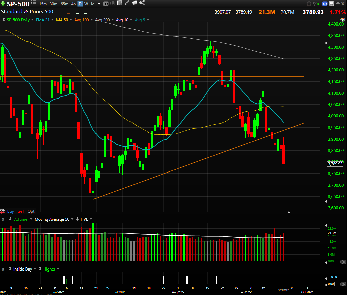
Task: Open the blue S symbol-link dropdown
Action: (325, 4)
